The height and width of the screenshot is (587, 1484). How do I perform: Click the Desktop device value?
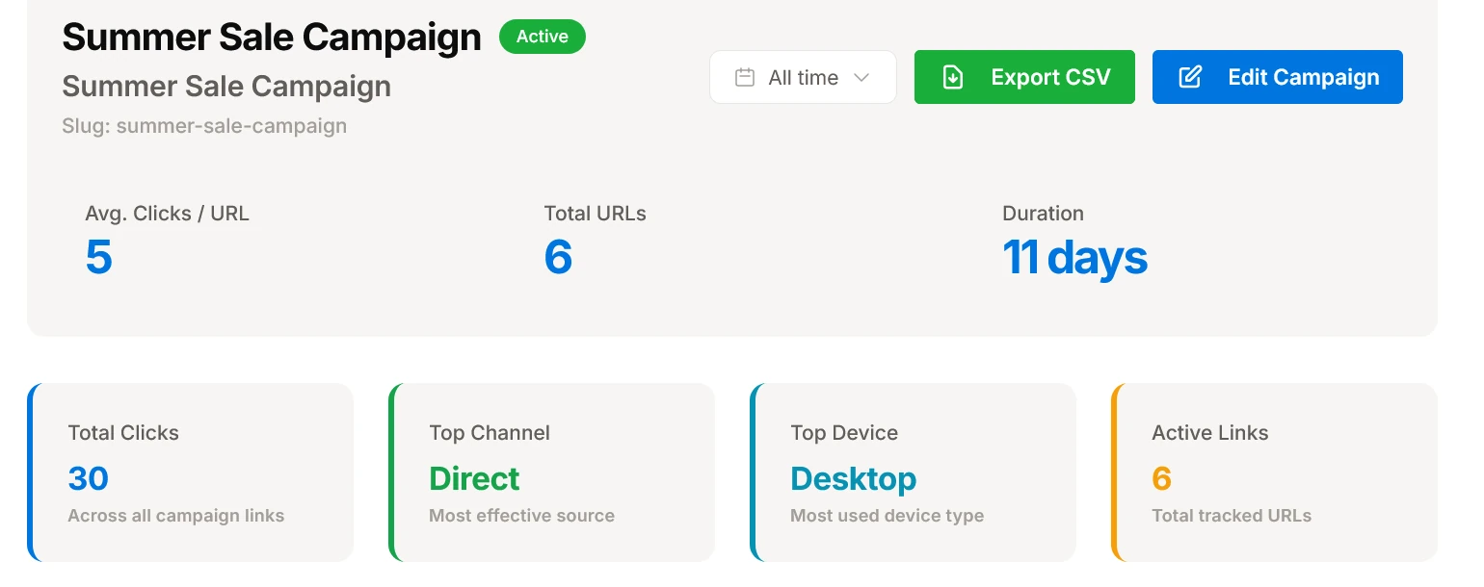[x=853, y=479]
